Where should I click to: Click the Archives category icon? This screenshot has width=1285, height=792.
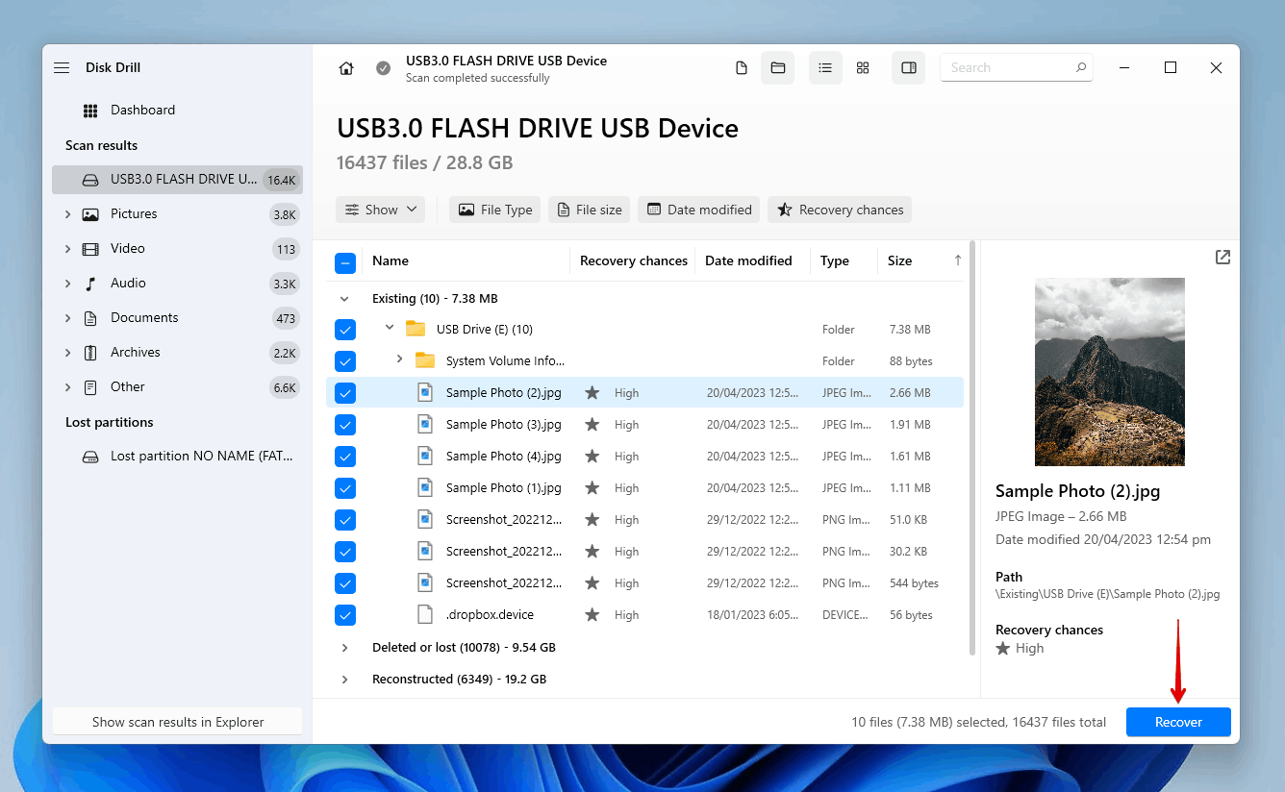pos(90,353)
